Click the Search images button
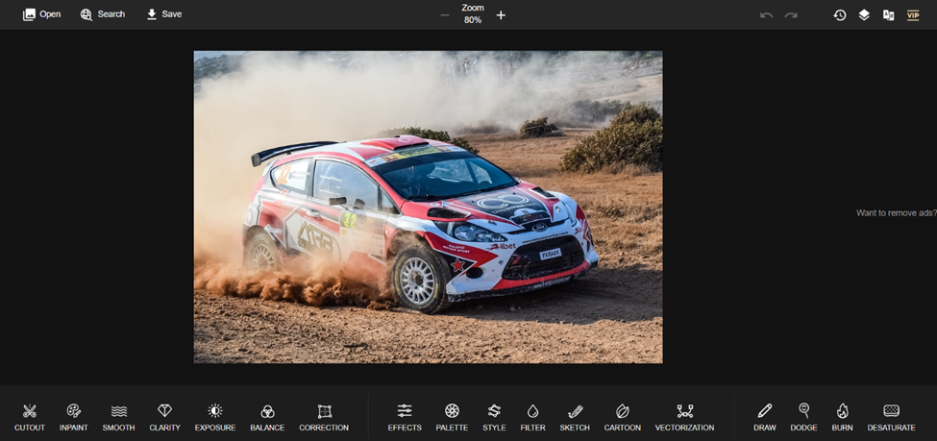The height and width of the screenshot is (441, 937). (103, 14)
